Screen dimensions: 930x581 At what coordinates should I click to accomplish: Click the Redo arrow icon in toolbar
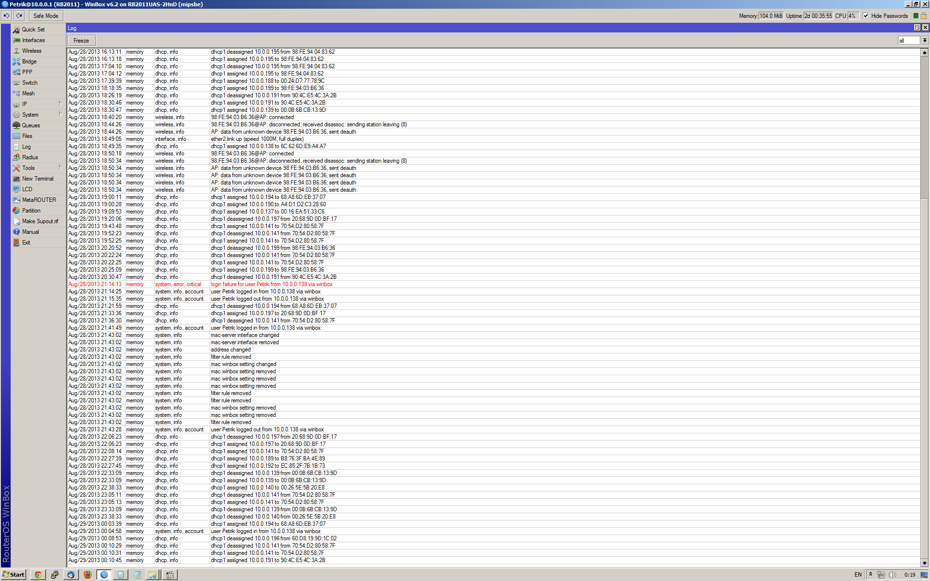[x=19, y=16]
